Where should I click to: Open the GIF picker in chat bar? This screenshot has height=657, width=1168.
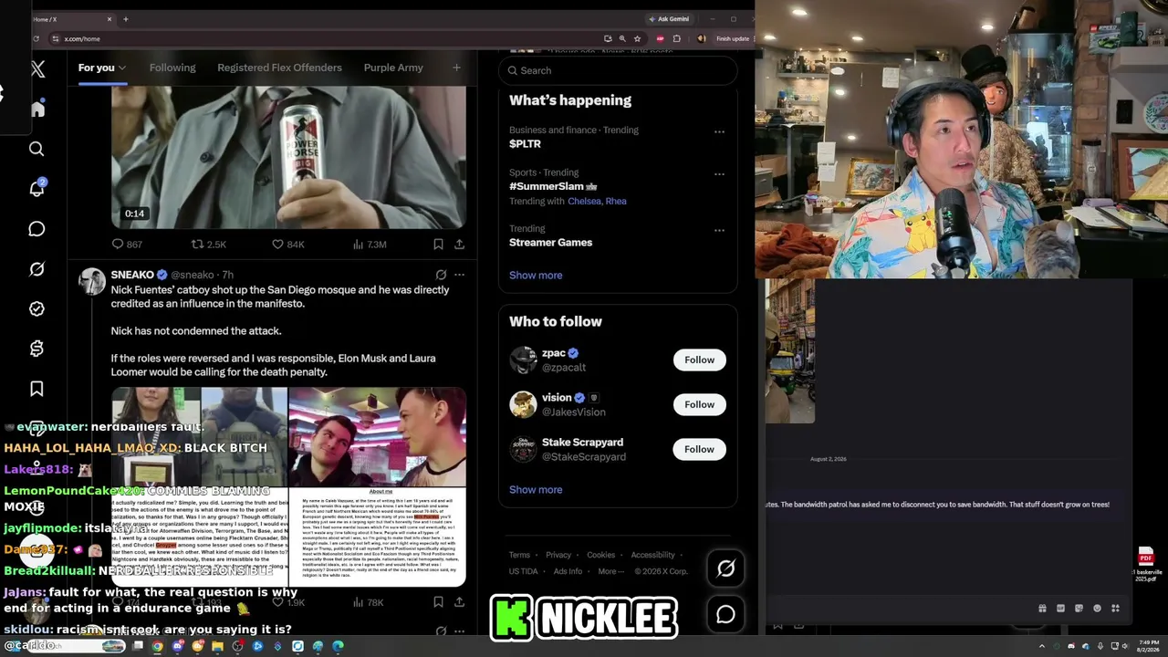pos(1060,609)
